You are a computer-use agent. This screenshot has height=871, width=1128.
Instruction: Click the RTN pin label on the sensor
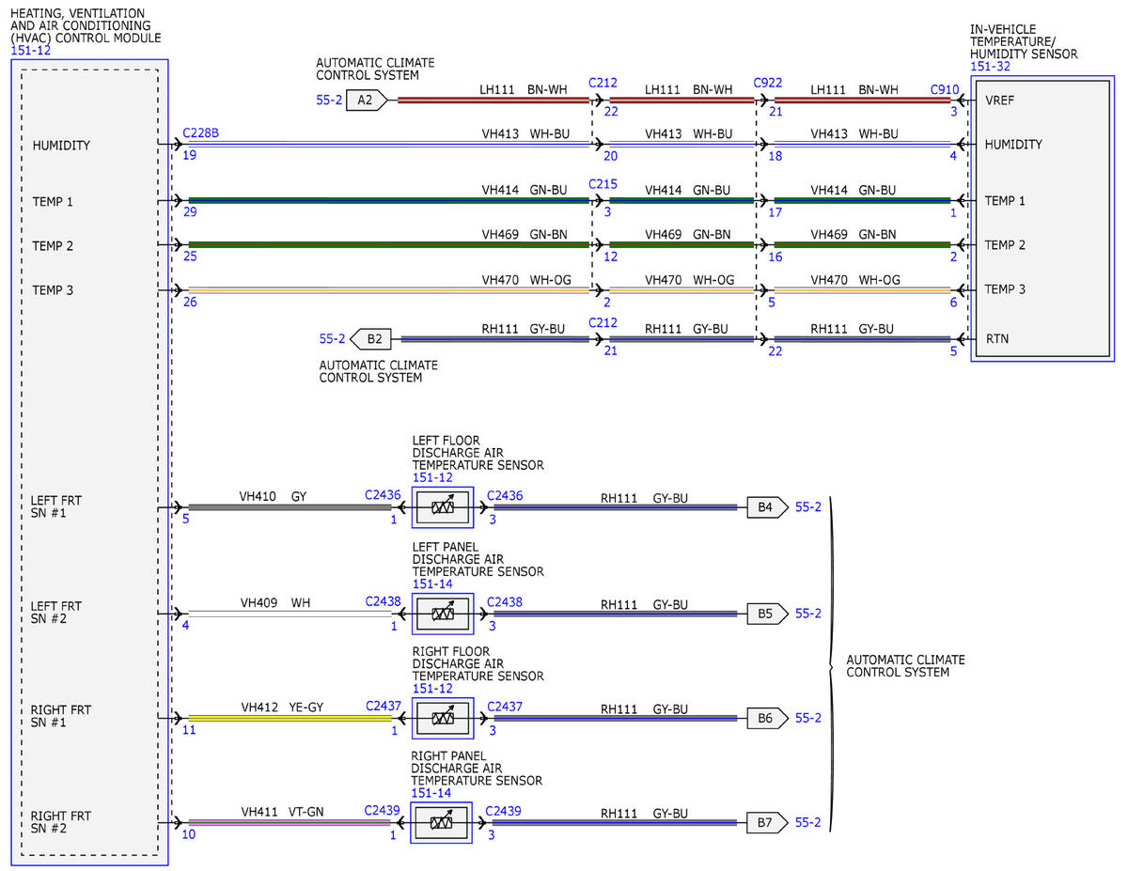tap(995, 338)
